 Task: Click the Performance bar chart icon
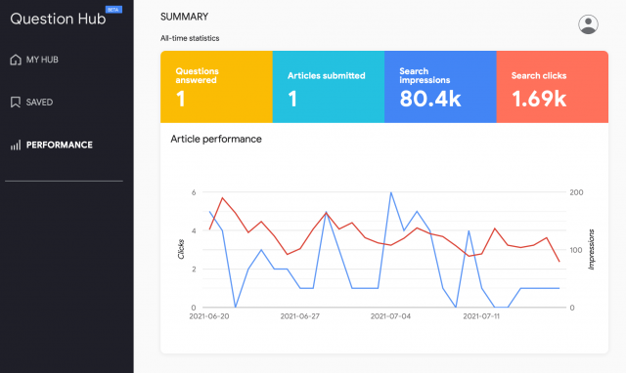16,145
